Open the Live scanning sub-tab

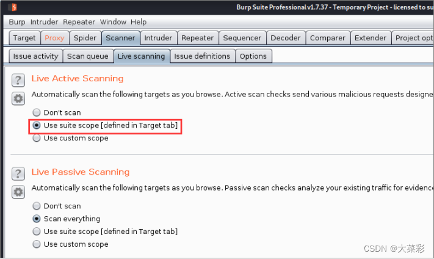pyautogui.click(x=142, y=56)
